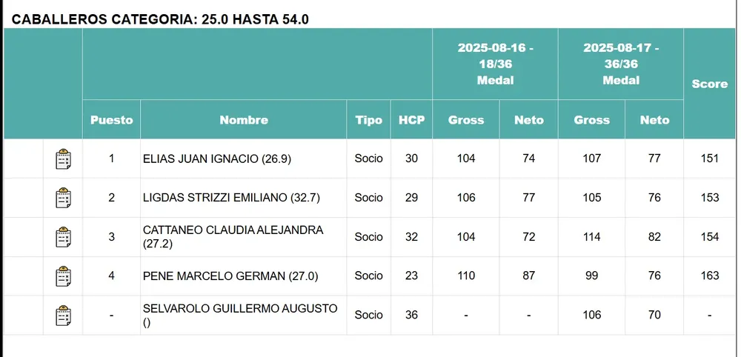This screenshot has width=741, height=357.
Task: Select the 2025-08-16 18/36 Medal round header
Action: coord(495,64)
